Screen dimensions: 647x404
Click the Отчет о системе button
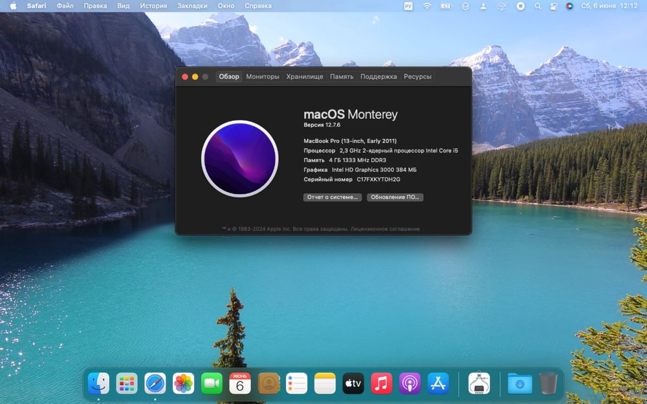tap(332, 197)
